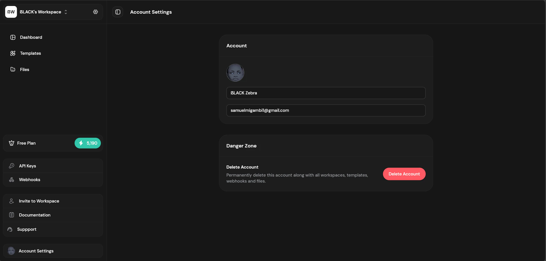546x261 pixels.
Task: Click the Free Plan label
Action: [26, 143]
